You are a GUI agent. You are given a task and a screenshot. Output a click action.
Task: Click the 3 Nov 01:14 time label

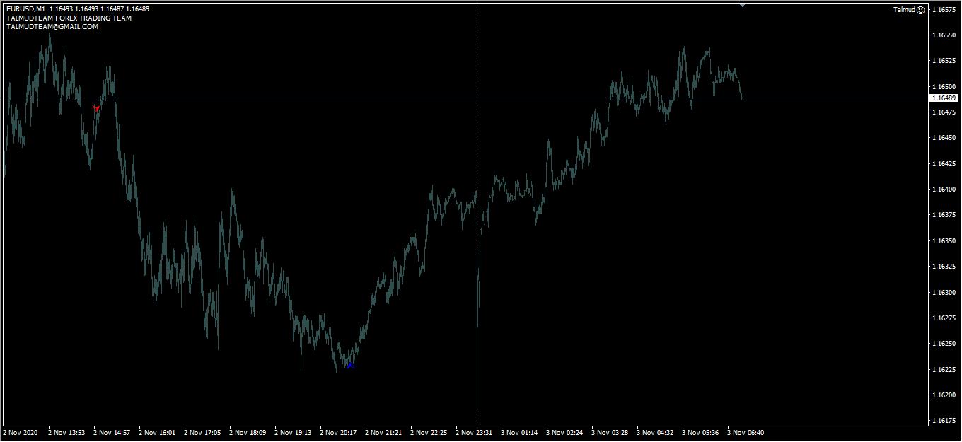coord(519,432)
